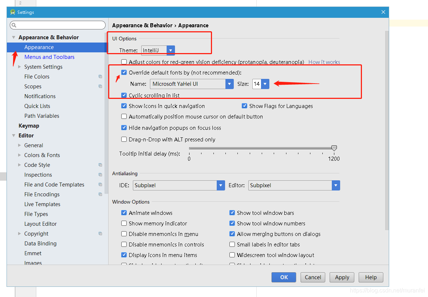Click the OK button

tap(284, 277)
